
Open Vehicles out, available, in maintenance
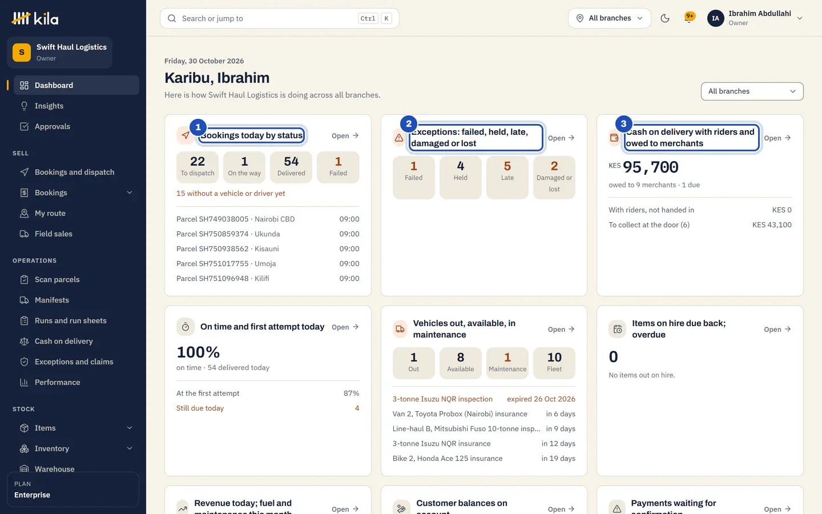pyautogui.click(x=561, y=330)
